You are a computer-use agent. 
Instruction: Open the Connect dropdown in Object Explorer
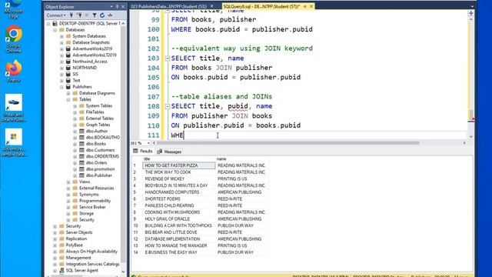[56, 15]
